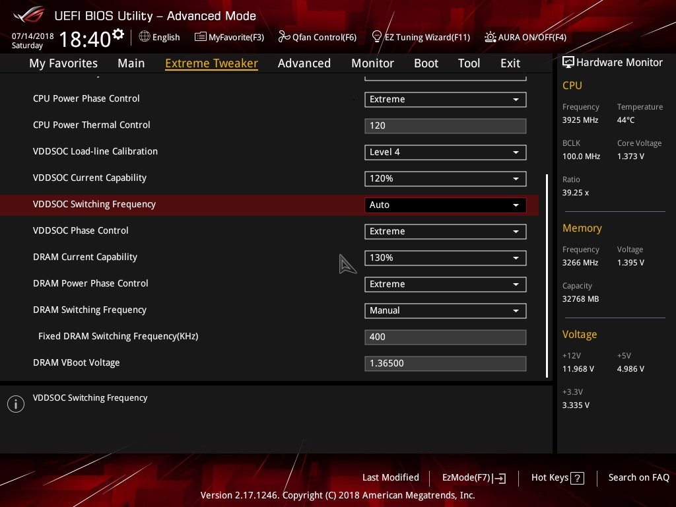Screen dimensions: 676x507
Task: Click the language globe icon
Action: (x=145, y=37)
